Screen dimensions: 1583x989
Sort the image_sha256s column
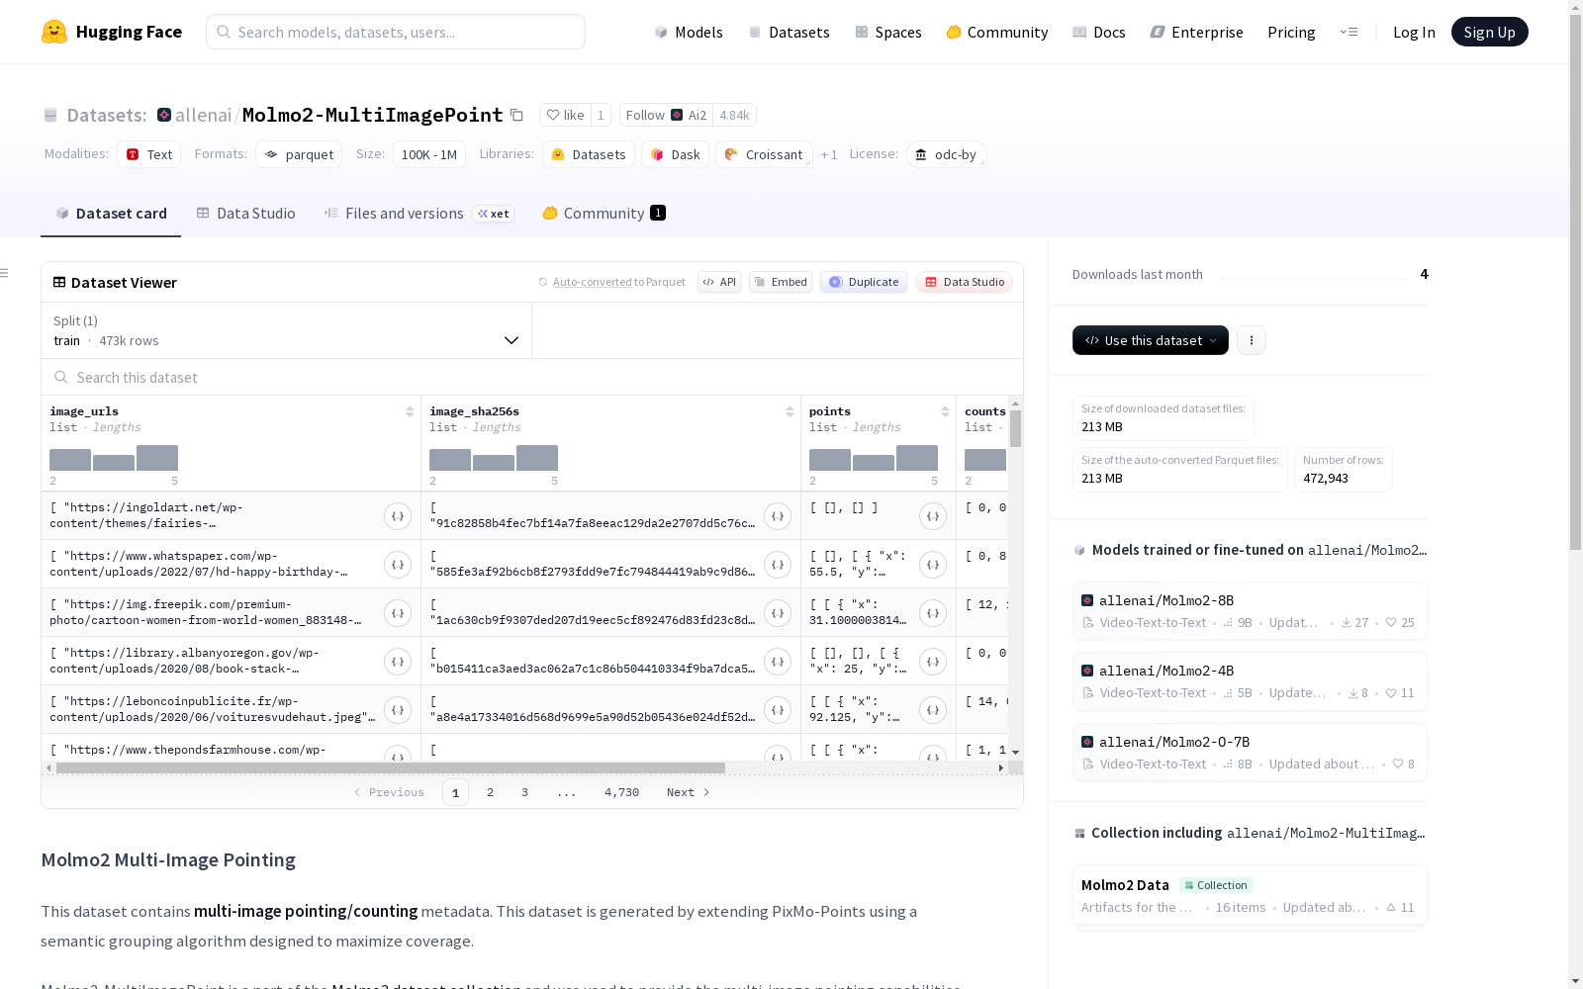[790, 411]
